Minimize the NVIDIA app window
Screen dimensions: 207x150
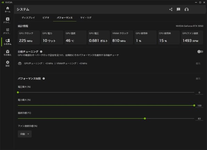pos(196,2)
